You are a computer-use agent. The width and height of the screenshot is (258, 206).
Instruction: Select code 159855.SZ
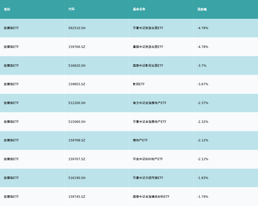77,84
